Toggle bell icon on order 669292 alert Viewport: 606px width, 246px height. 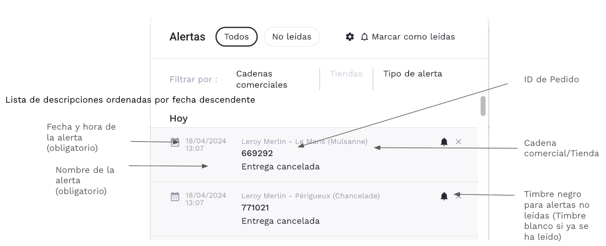(x=444, y=142)
